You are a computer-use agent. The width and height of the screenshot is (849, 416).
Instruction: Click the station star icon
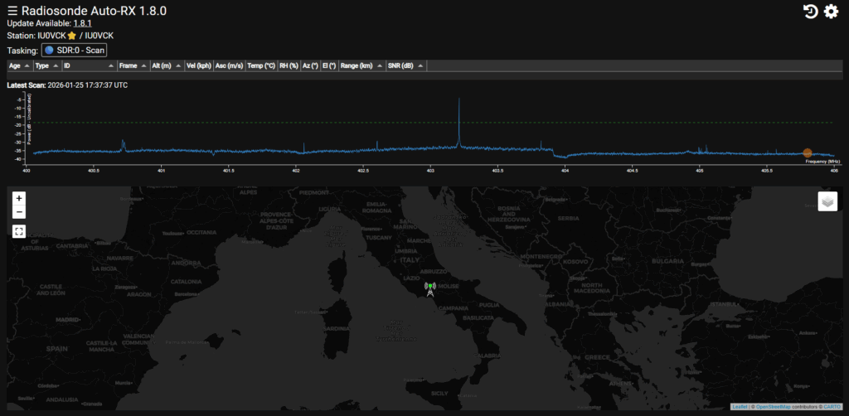pyautogui.click(x=71, y=36)
